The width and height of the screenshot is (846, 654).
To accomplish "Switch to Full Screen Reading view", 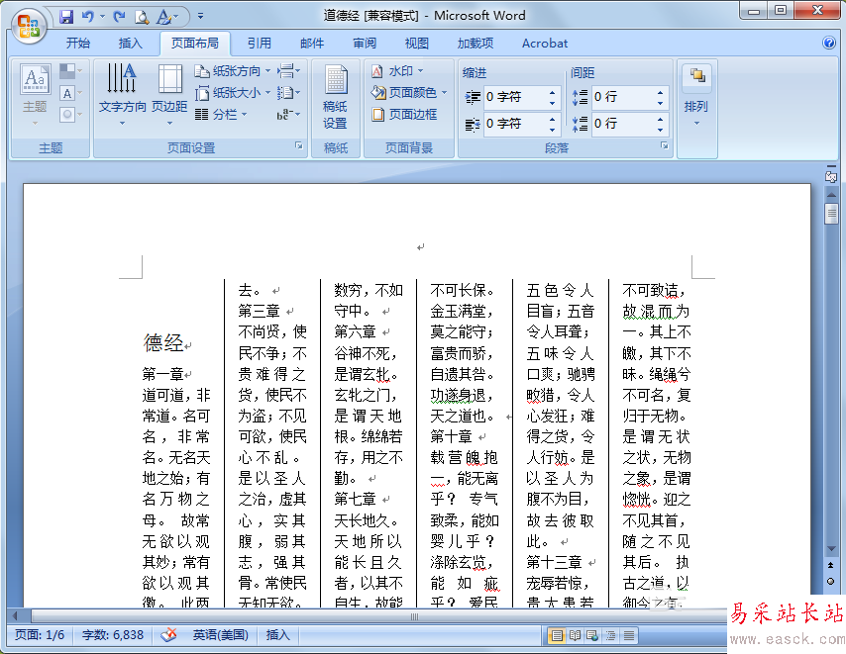I will (x=575, y=635).
